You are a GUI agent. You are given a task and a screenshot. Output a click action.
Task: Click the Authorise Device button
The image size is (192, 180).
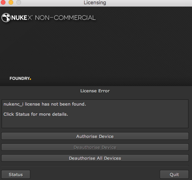click(95, 136)
